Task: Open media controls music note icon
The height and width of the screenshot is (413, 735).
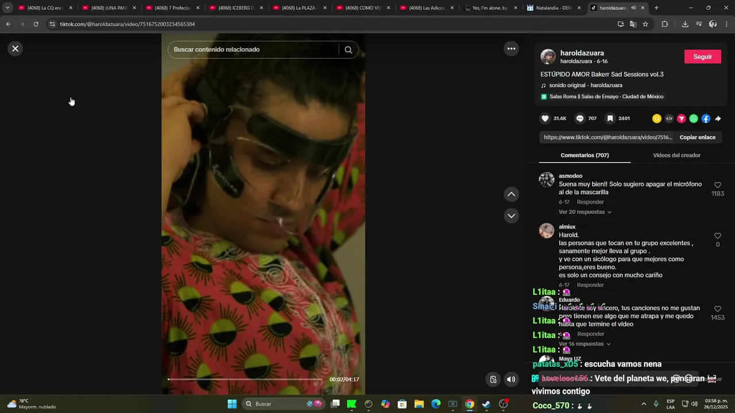Action: pyautogui.click(x=699, y=24)
